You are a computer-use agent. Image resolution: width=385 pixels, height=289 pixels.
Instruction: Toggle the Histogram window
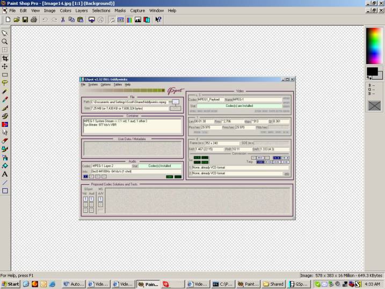point(138,20)
